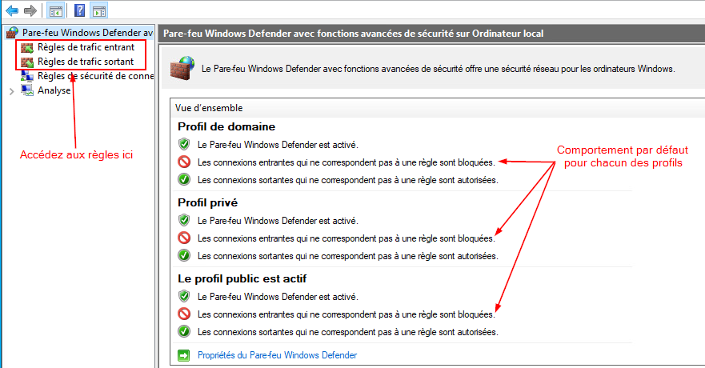The height and width of the screenshot is (368, 705).
Task: Open Règles de sécurité de connexion
Action: [95, 76]
